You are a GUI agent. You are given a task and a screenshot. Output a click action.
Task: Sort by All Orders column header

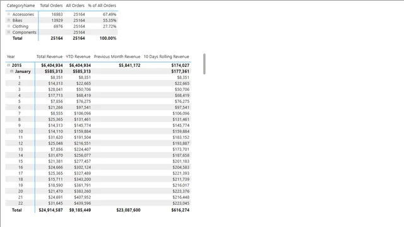pos(75,6)
